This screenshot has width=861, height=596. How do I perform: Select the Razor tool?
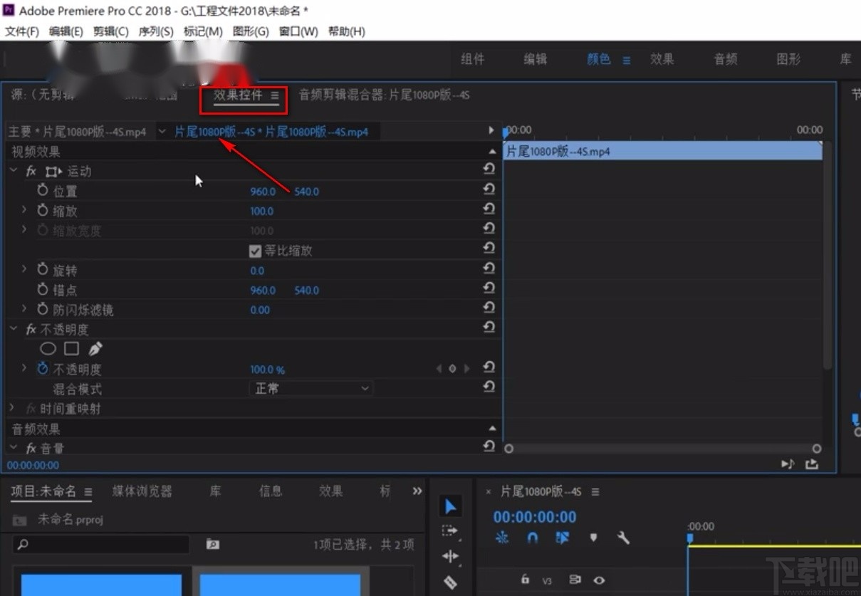[x=450, y=582]
